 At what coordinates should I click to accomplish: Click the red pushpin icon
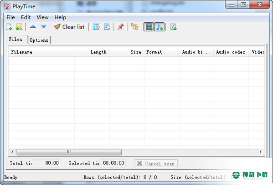point(120,27)
